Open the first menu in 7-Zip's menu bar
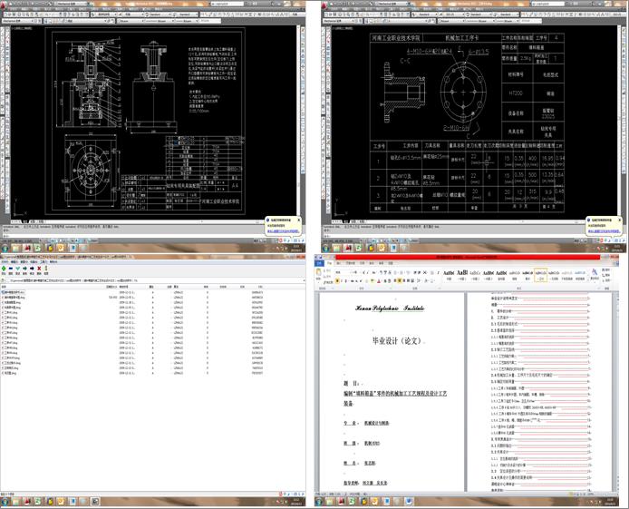Screen dimensions: 629x509 click(x=5, y=262)
